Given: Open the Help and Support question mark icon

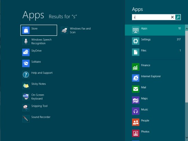Looking at the screenshot, I should tap(26, 74).
